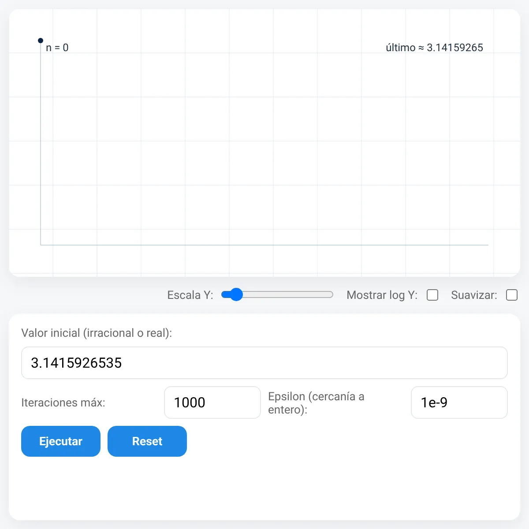Click the horizontal axis line of the chart
The image size is (529, 529).
pyautogui.click(x=264, y=245)
